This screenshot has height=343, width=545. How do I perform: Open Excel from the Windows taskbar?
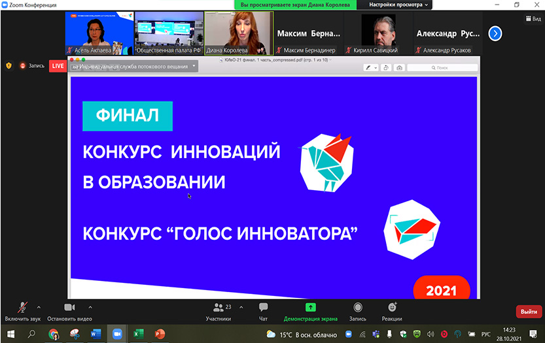139,334
